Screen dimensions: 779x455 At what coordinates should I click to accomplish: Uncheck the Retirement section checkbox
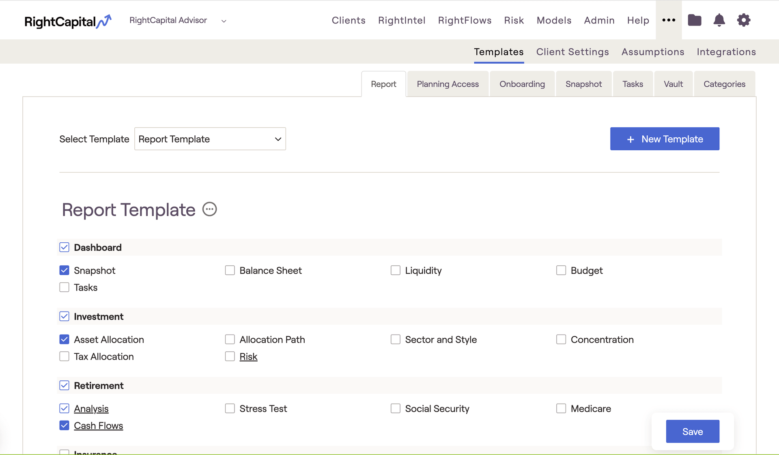(x=64, y=385)
